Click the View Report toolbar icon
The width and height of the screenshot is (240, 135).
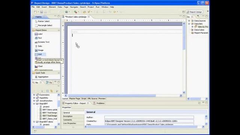click(x=66, y=12)
